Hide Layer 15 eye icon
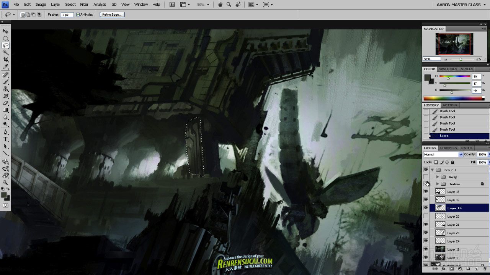Viewport: 490px width, 275px height. [426, 200]
